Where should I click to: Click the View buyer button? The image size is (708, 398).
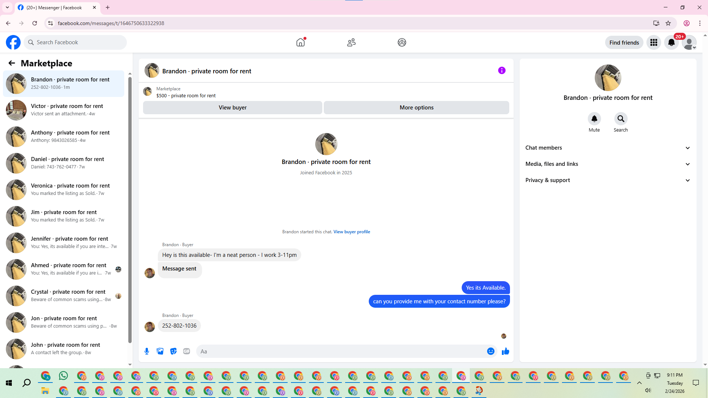pyautogui.click(x=232, y=108)
